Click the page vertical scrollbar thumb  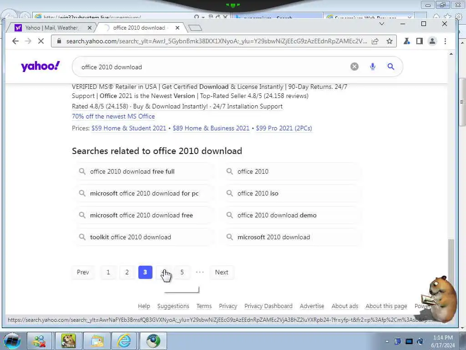[x=451, y=262]
